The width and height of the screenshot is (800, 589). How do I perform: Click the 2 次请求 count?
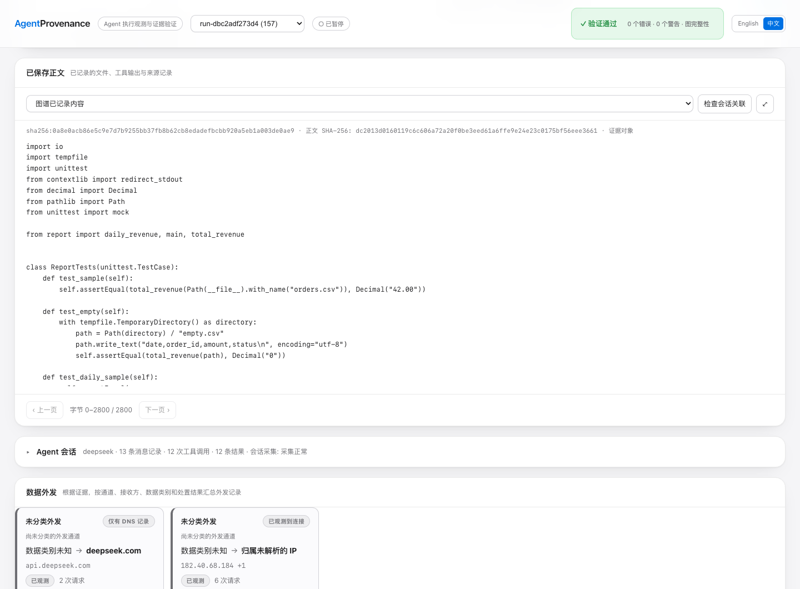pyautogui.click(x=72, y=581)
